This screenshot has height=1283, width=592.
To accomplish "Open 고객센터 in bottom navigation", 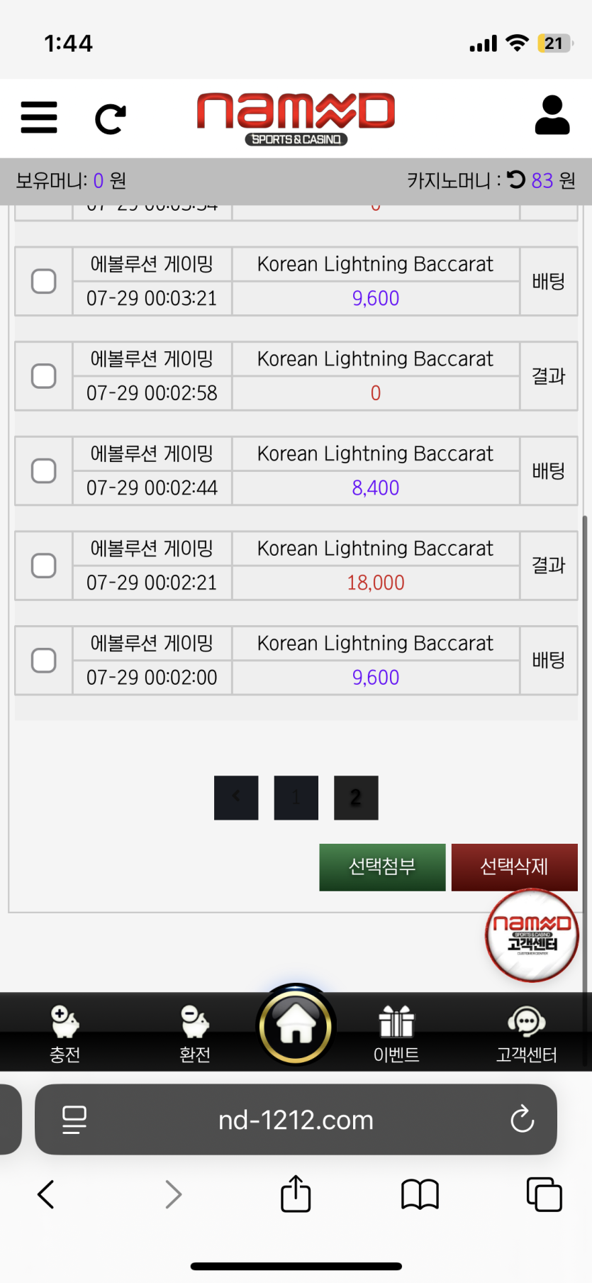I will tap(526, 1033).
